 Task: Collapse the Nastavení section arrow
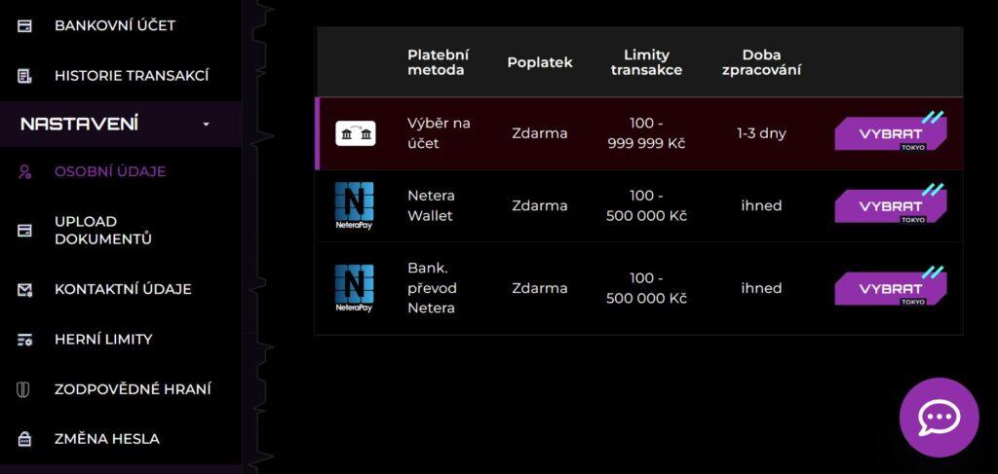206,125
